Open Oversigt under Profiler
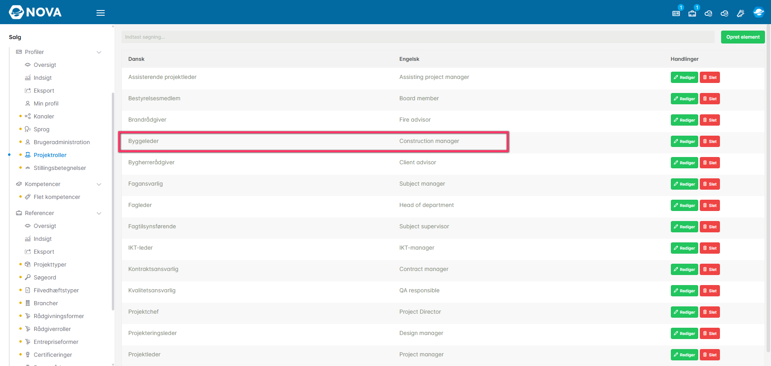 (x=45, y=65)
